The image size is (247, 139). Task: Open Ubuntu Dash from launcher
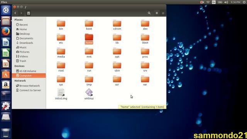coord(6,10)
